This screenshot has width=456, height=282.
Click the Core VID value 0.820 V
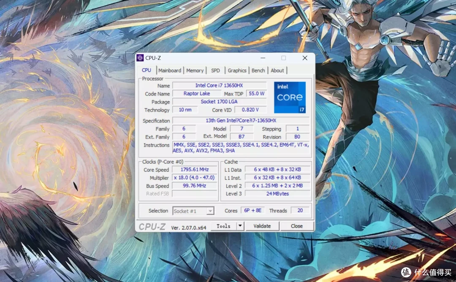click(250, 110)
